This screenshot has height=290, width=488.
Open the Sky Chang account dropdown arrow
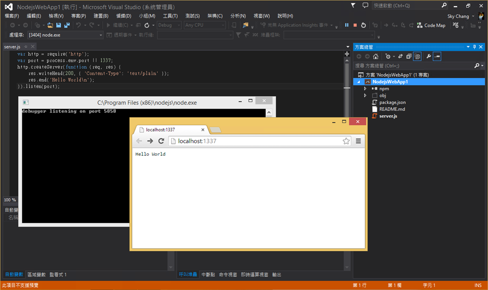[473, 16]
